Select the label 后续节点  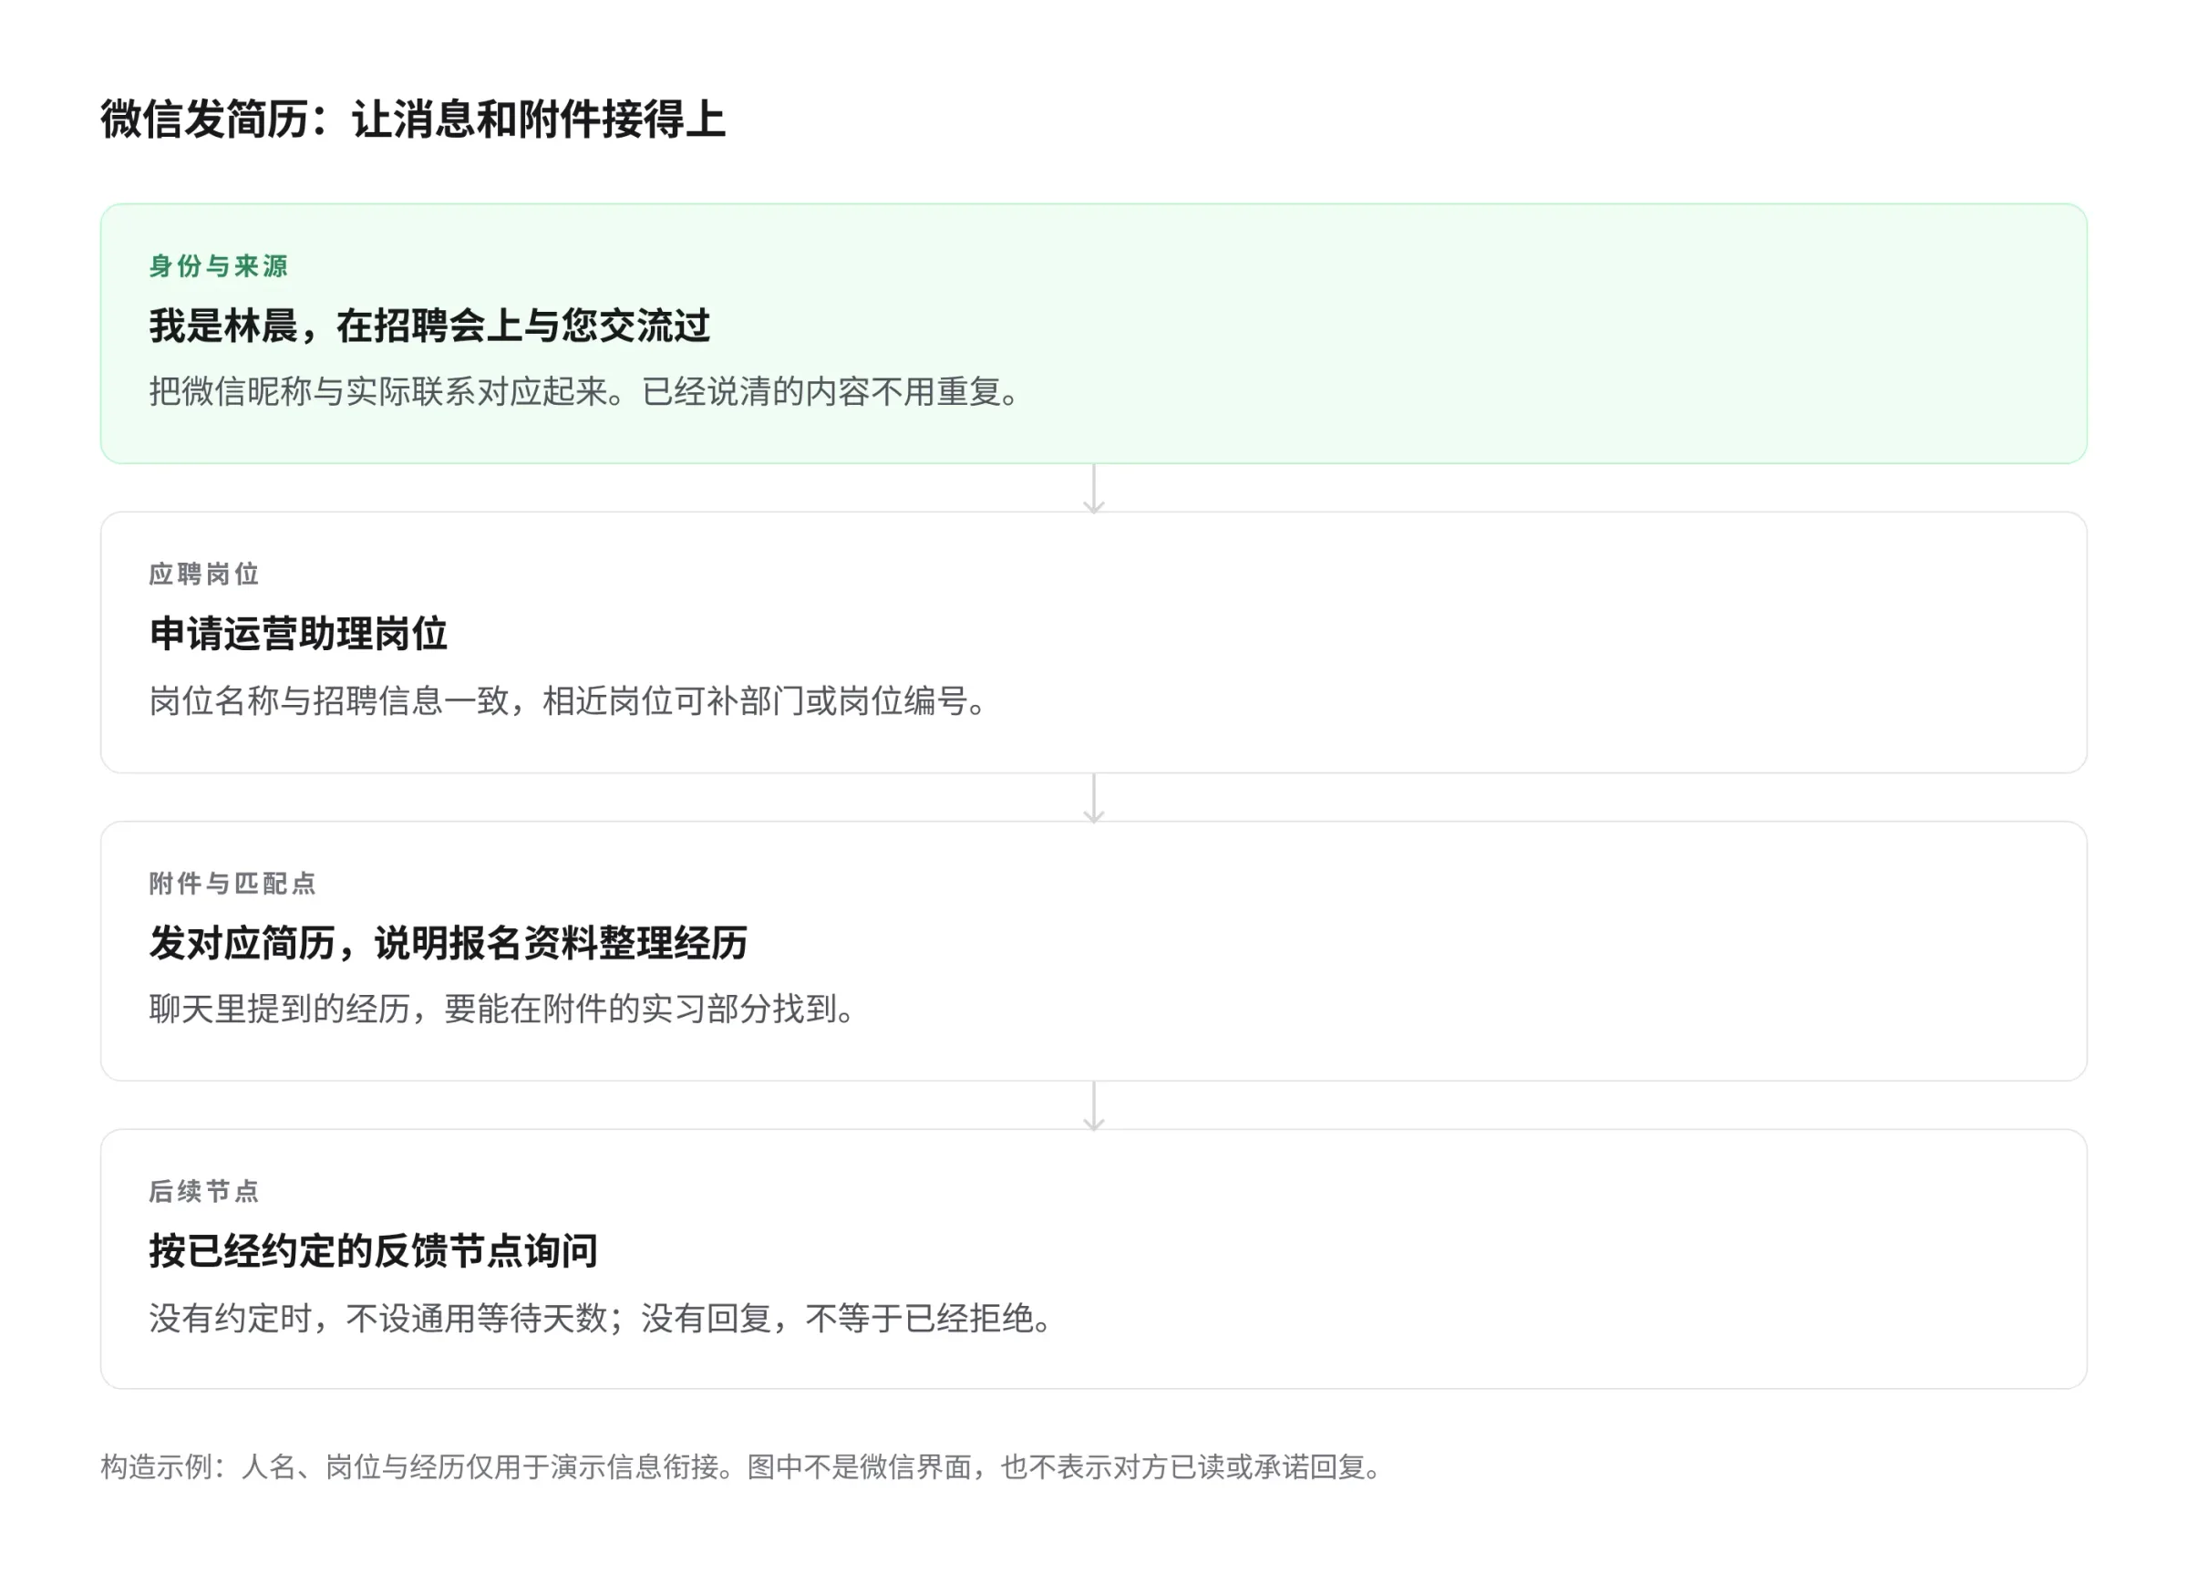pos(203,1192)
